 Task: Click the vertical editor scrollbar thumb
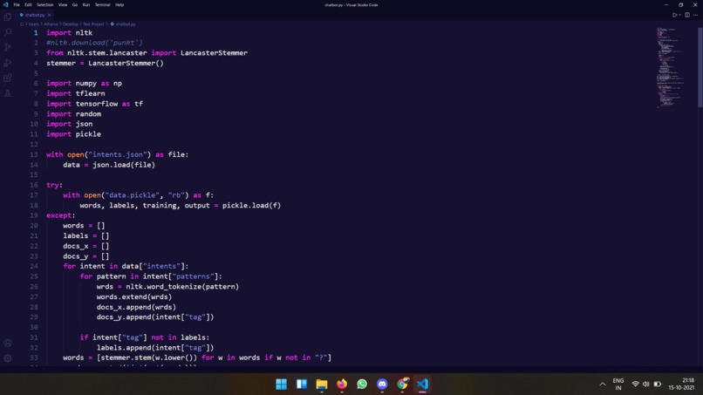tap(700, 67)
